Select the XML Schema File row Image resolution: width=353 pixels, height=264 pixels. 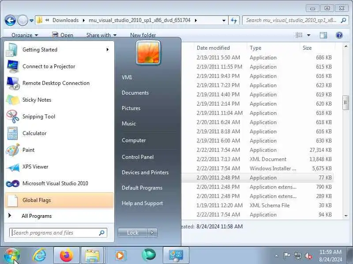(258, 205)
